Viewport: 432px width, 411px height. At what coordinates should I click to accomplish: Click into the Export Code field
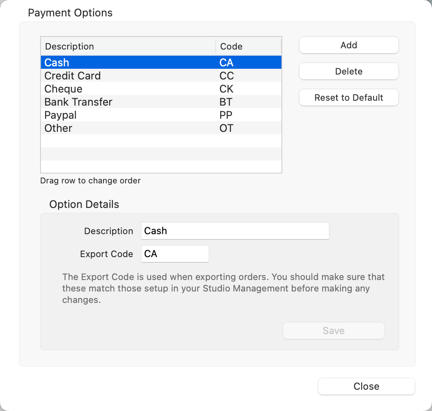pyautogui.click(x=175, y=254)
